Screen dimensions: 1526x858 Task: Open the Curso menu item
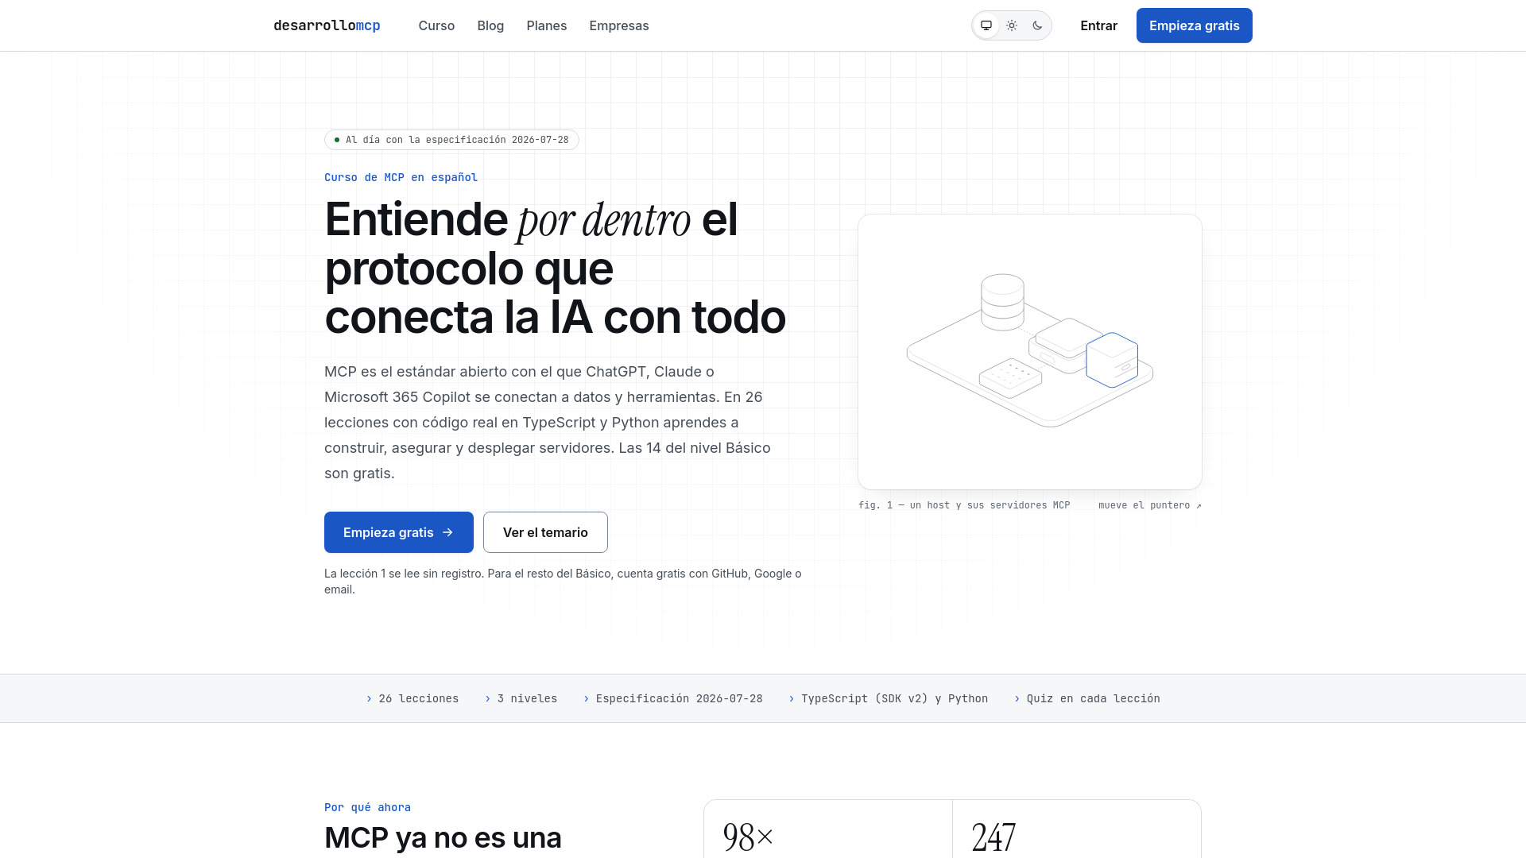[x=436, y=25]
